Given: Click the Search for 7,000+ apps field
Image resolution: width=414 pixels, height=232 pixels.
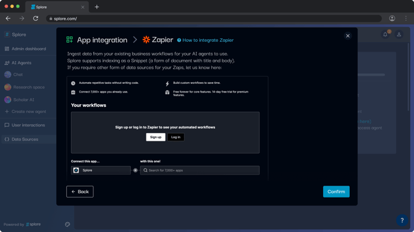Looking at the screenshot, I should click(200, 170).
